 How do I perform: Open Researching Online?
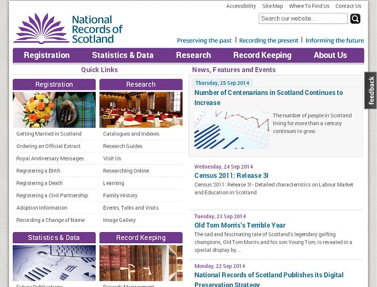[x=126, y=171]
